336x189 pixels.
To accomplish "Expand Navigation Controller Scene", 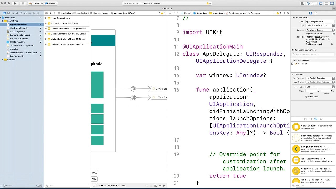I will tap(46, 23).
